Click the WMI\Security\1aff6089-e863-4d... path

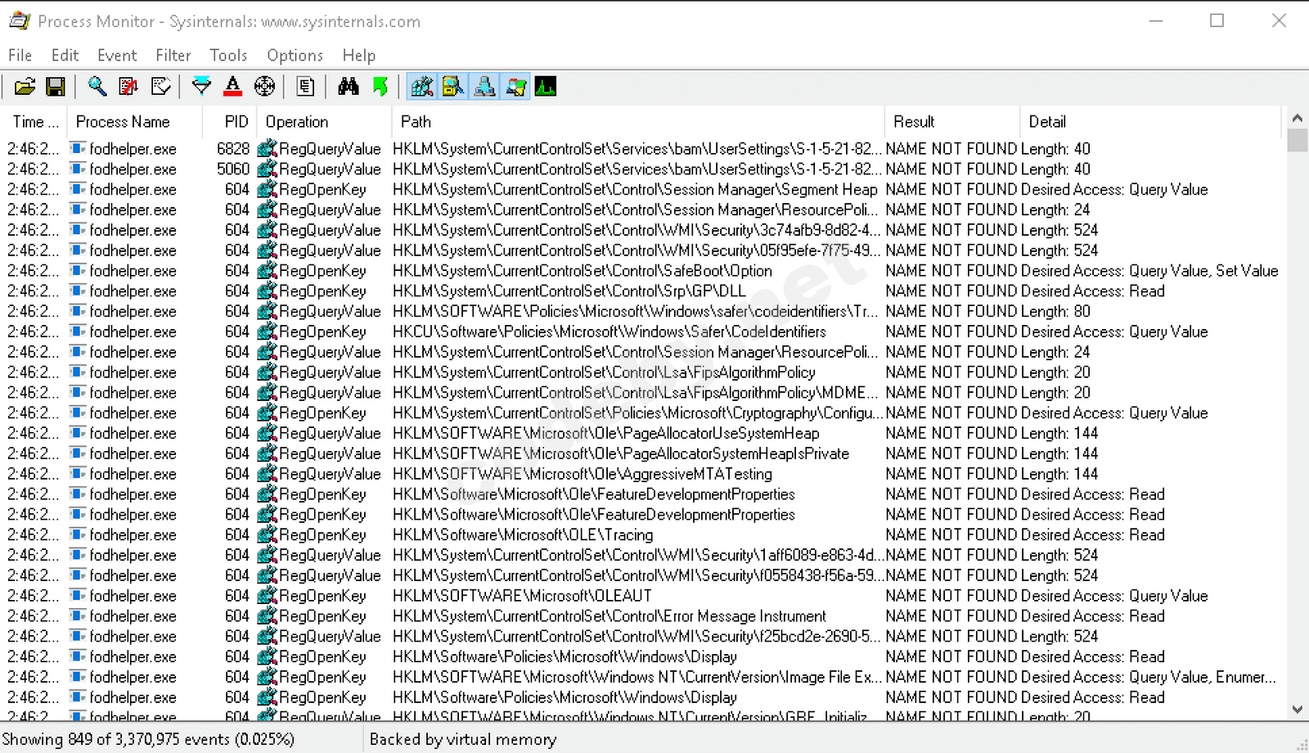click(637, 555)
